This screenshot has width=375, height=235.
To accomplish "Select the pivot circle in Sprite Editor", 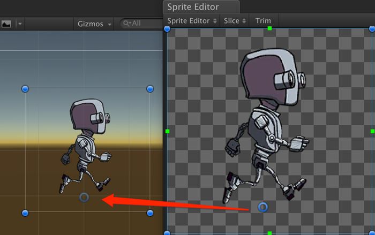I will tap(262, 207).
